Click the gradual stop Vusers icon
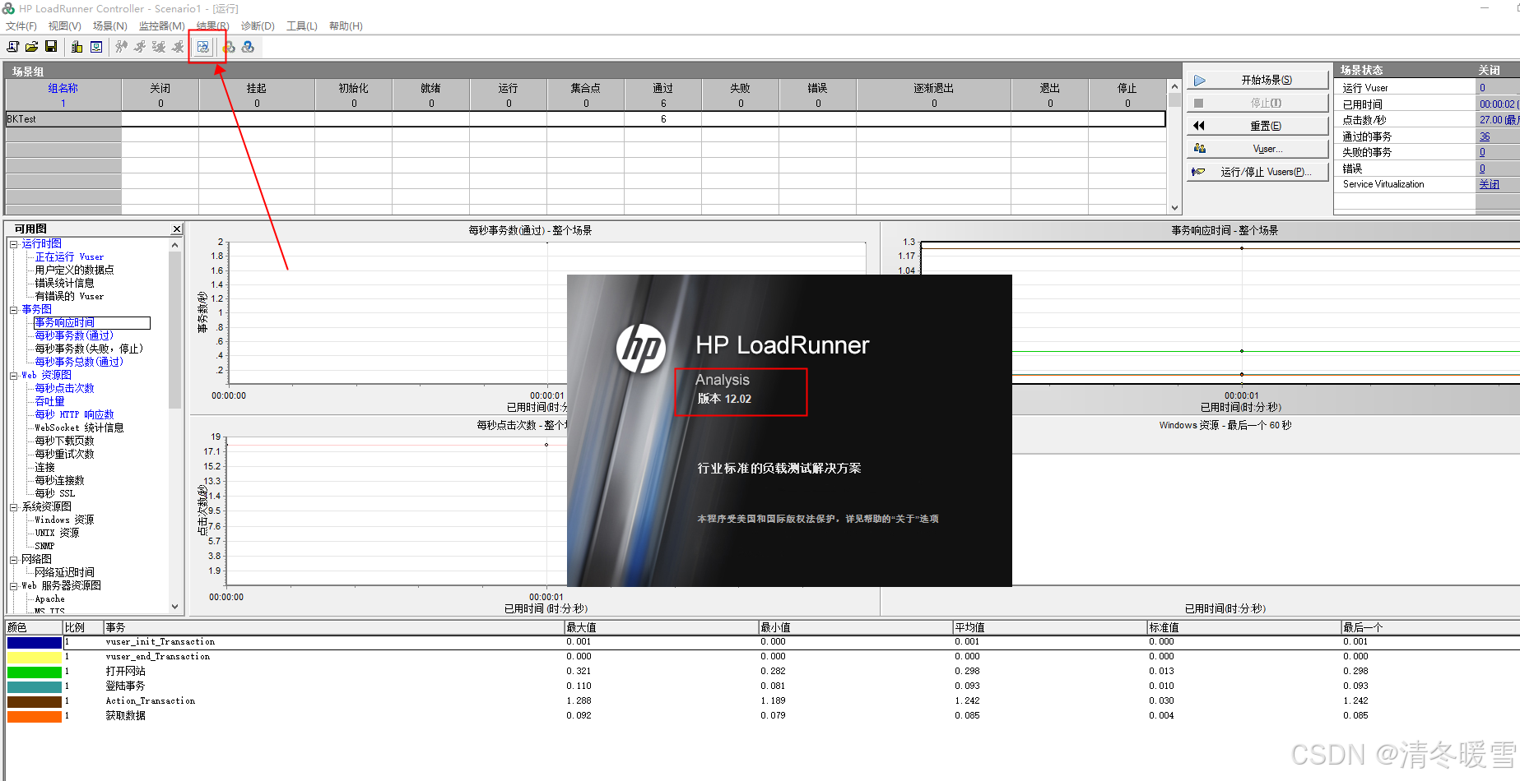The image size is (1520, 781). (x=160, y=47)
